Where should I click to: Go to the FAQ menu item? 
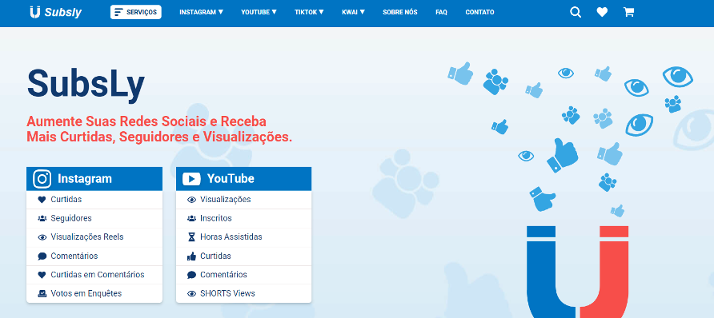[441, 12]
